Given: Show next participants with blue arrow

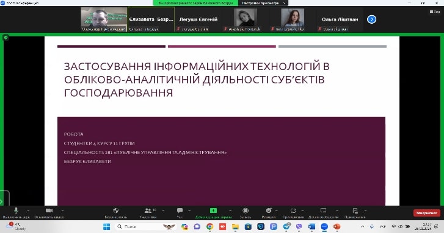Looking at the screenshot, I should [x=371, y=19].
